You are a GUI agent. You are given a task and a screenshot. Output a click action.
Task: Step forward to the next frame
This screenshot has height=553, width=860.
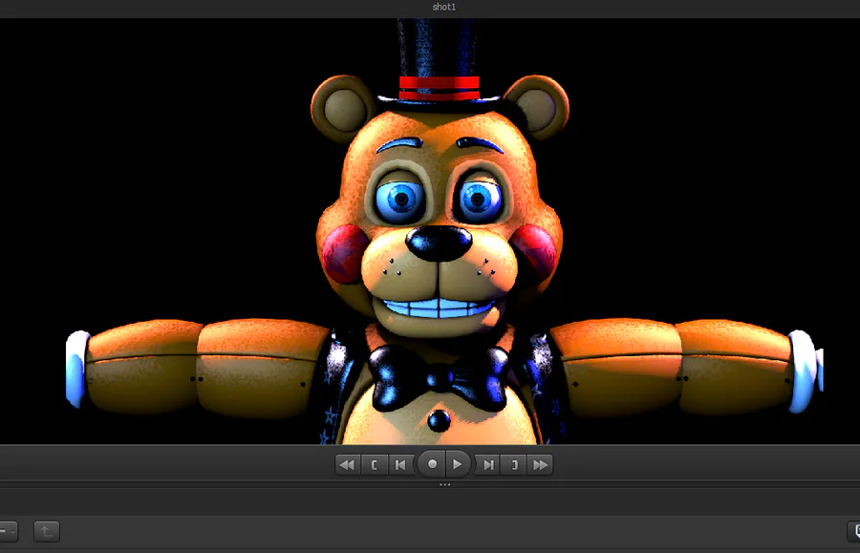tap(487, 465)
